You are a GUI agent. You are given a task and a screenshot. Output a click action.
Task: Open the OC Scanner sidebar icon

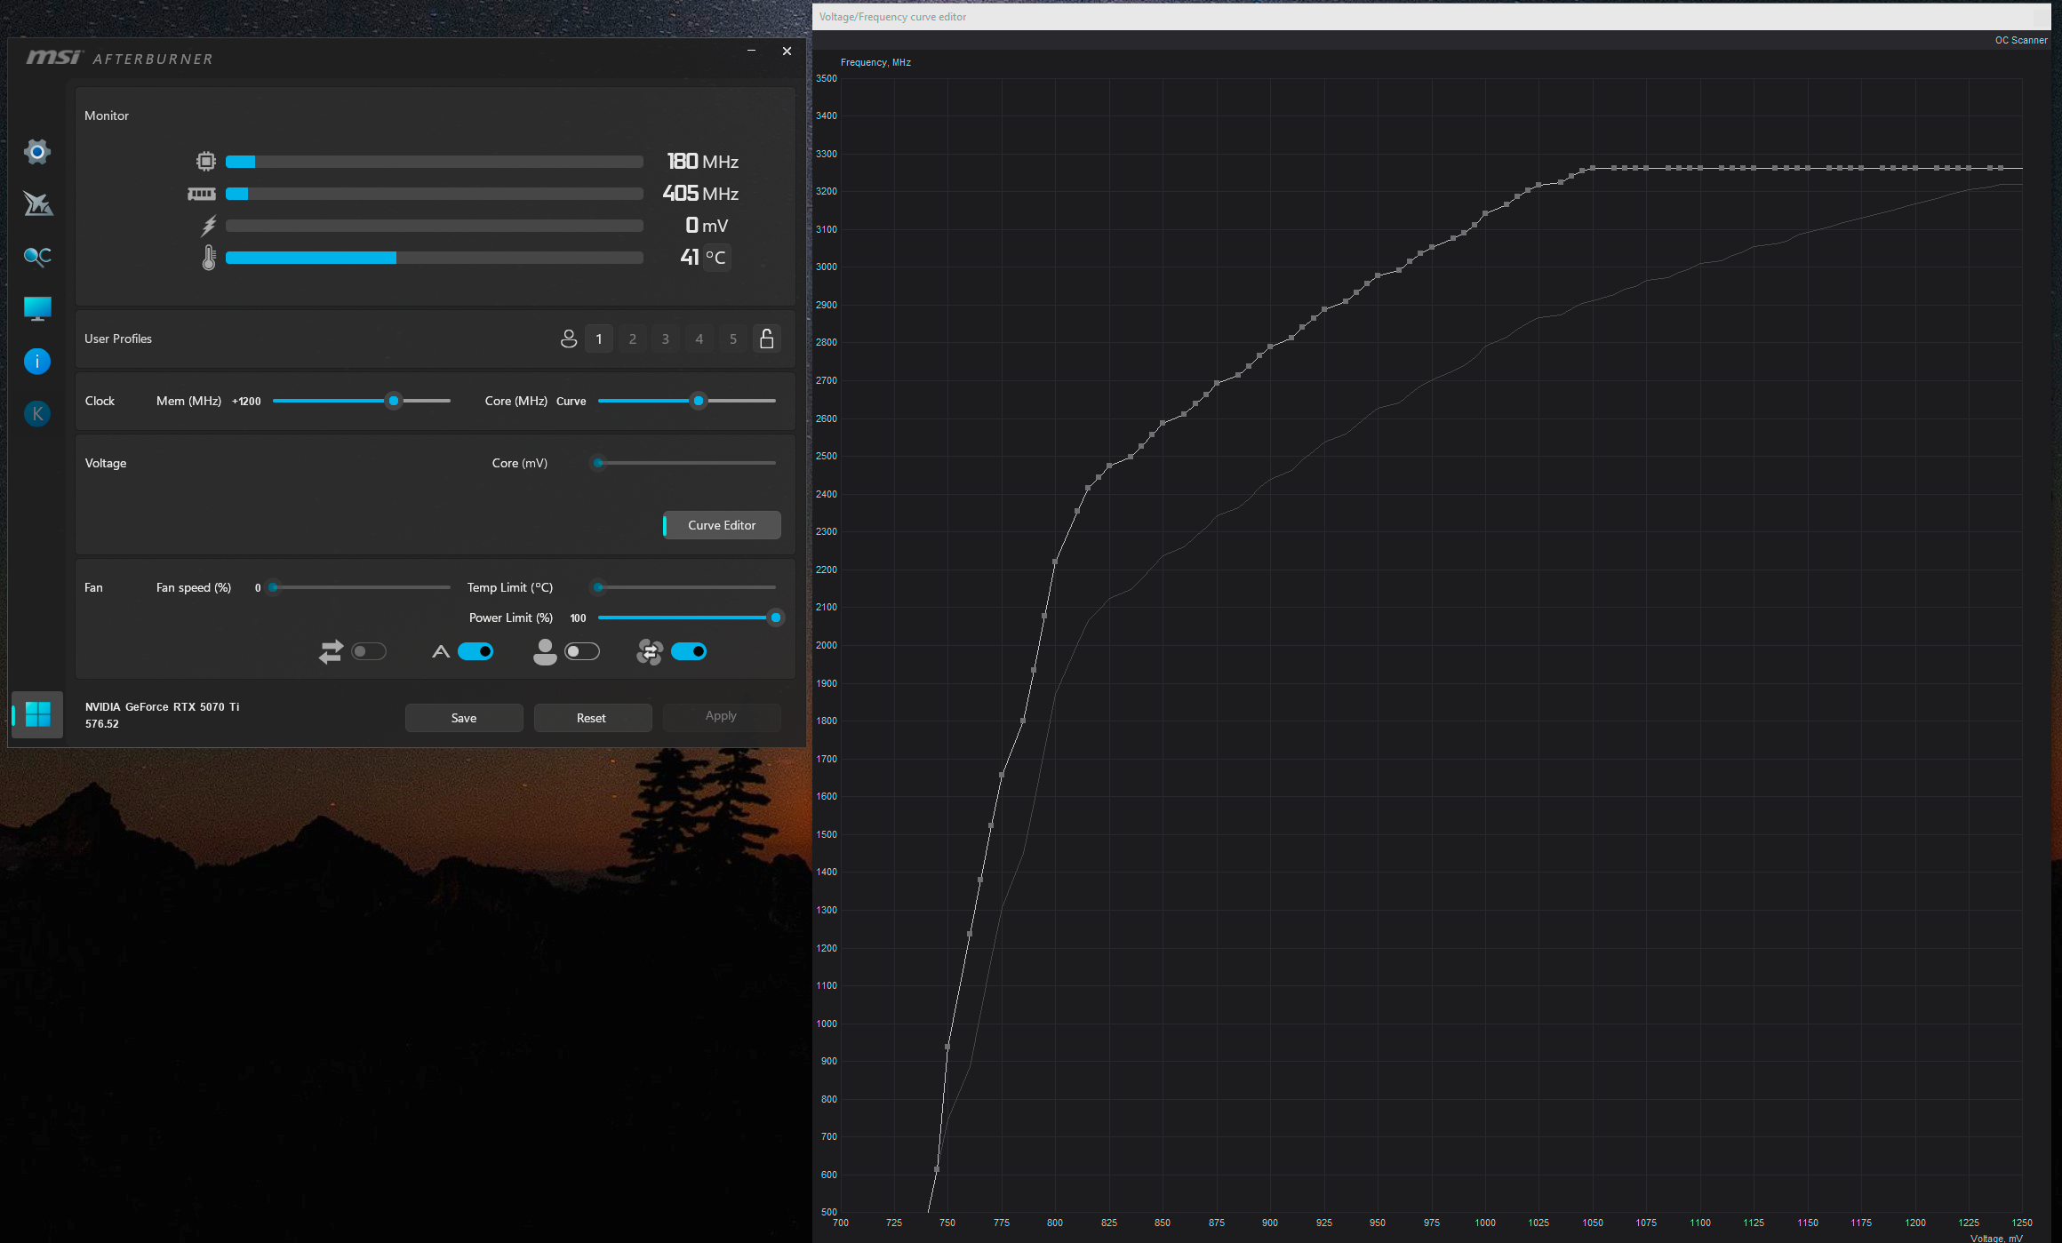tap(37, 257)
